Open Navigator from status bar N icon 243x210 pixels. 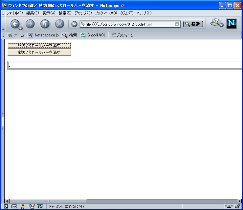pos(6,206)
